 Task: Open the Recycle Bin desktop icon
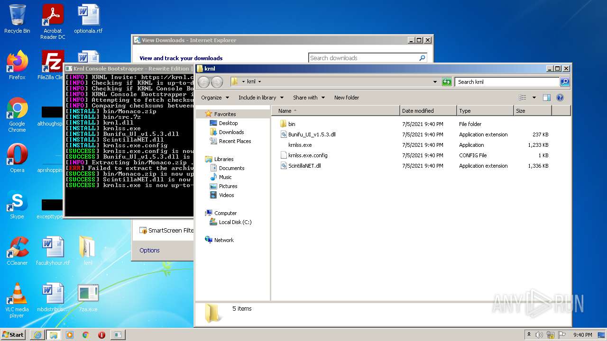(17, 19)
